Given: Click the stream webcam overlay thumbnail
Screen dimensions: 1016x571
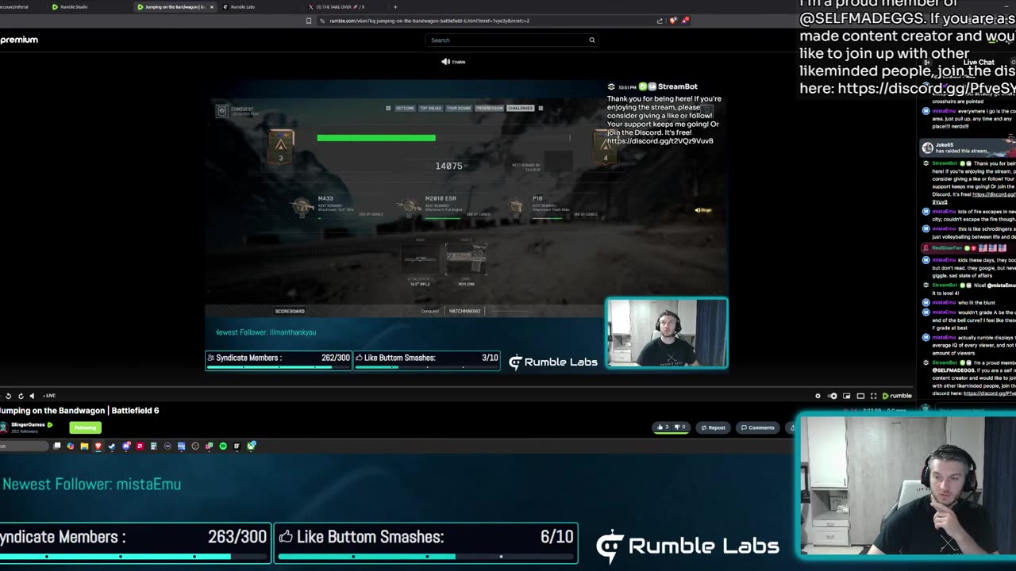Looking at the screenshot, I should [x=667, y=333].
